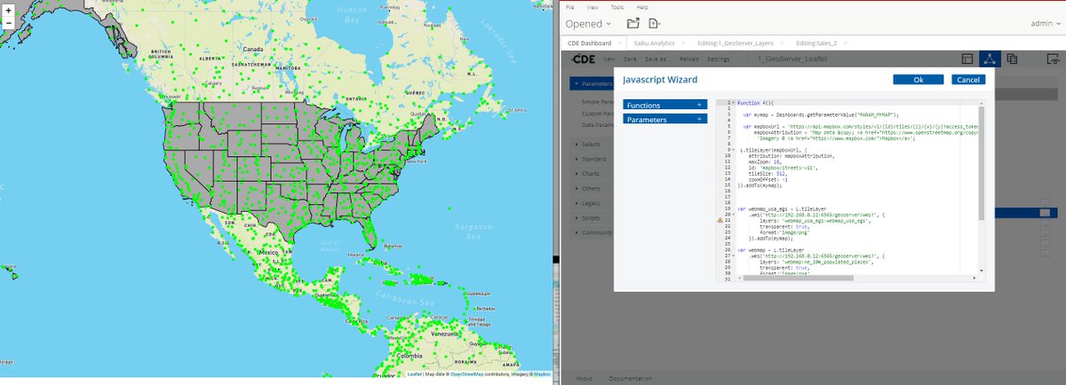Click the CDE logo
The height and width of the screenshot is (385, 1066).
click(x=582, y=59)
